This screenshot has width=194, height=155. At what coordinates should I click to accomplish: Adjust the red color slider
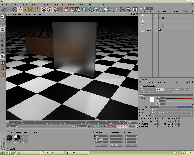(179, 98)
